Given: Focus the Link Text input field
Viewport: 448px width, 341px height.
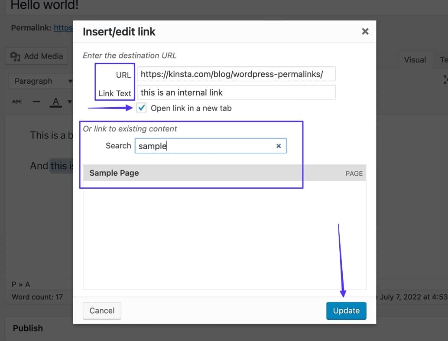Looking at the screenshot, I should click(236, 92).
